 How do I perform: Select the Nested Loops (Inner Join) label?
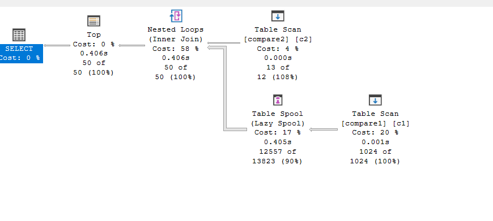coord(176,34)
